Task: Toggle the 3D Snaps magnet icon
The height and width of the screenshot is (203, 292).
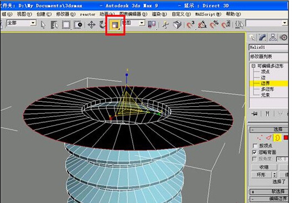Action: point(190,25)
